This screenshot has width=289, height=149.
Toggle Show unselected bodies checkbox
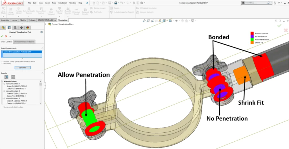coord(2,107)
